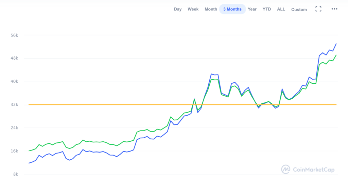Open the three-dot more options menu
Screen dimensions: 348x179
click(334, 9)
